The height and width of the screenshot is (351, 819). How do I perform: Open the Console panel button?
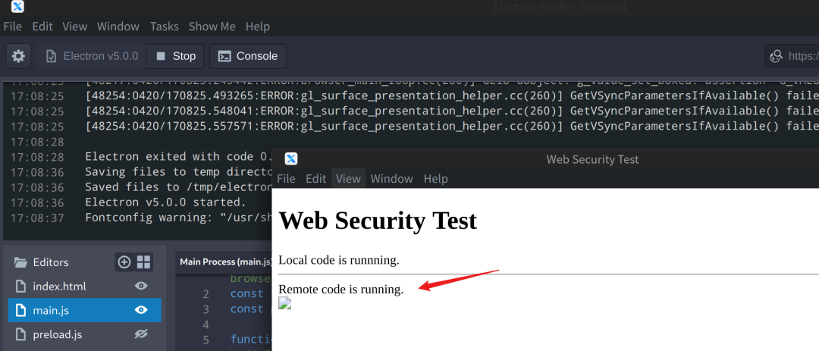coord(247,56)
